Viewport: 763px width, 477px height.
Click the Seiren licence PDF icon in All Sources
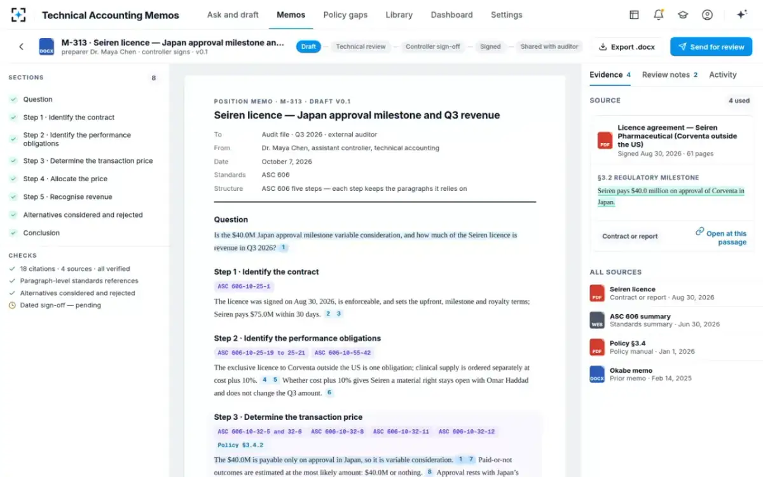(597, 293)
